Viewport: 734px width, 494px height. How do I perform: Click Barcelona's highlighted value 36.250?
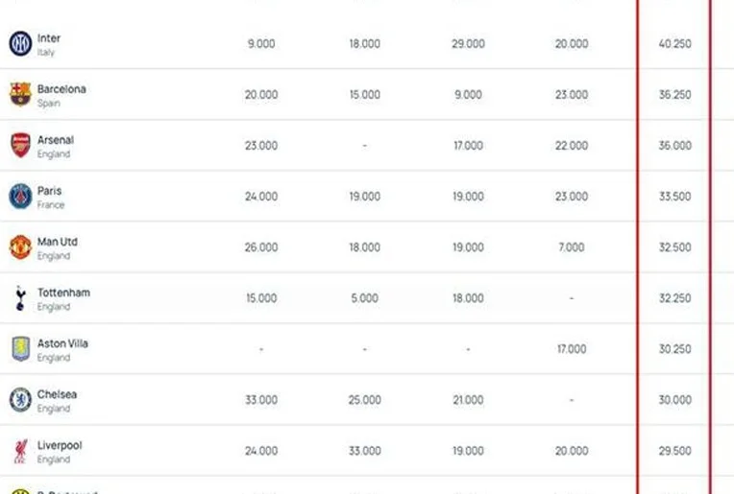point(674,95)
